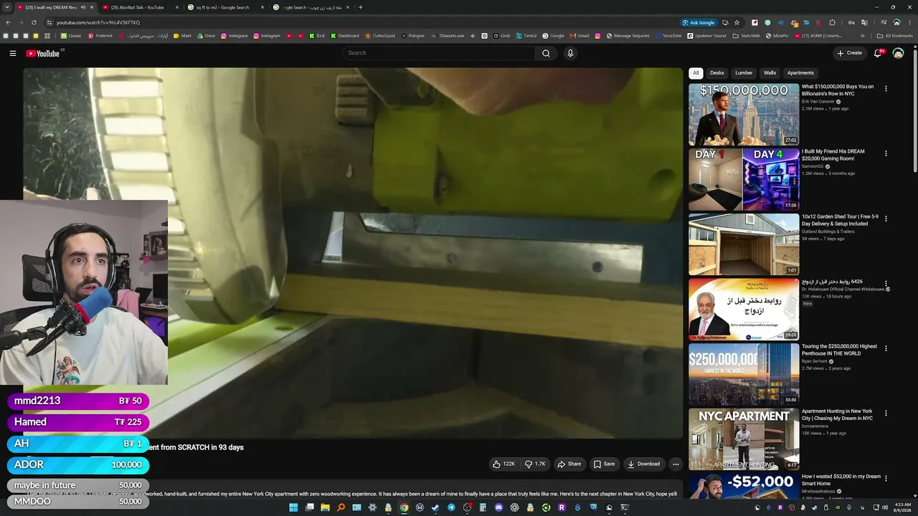Open options for Apartment Hunting in New York video
918x516 pixels.
[886, 414]
